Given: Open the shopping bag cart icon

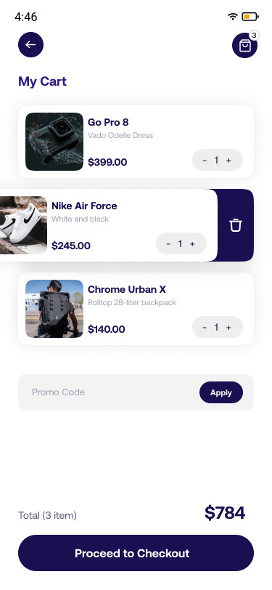Looking at the screenshot, I should (x=244, y=46).
